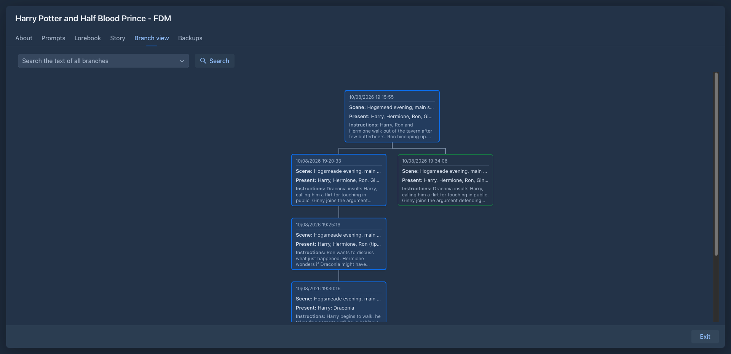The image size is (731, 354).
Task: Open the branch search dropdown arrow
Action: click(182, 61)
